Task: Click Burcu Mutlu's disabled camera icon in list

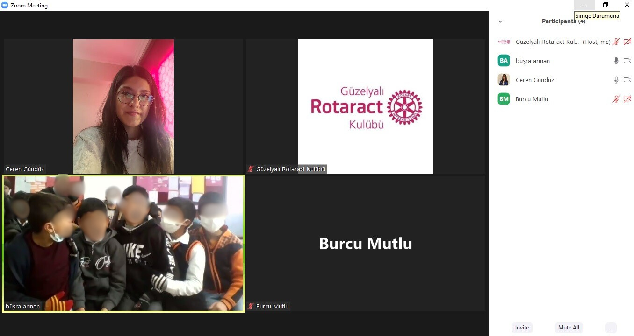Action: pos(627,99)
